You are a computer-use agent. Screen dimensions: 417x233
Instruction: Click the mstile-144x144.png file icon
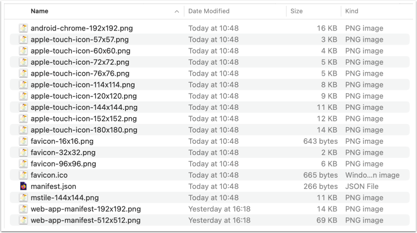click(x=23, y=197)
